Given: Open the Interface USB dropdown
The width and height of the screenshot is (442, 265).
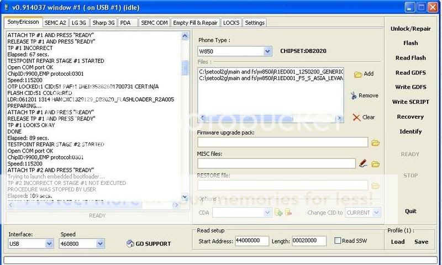Looking at the screenshot, I should [x=49, y=243].
